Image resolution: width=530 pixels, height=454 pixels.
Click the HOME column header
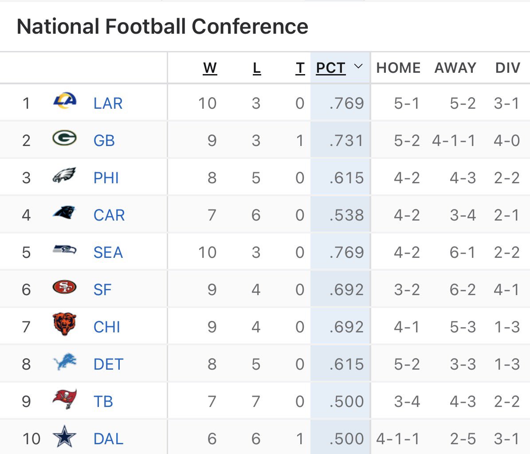[x=398, y=68]
